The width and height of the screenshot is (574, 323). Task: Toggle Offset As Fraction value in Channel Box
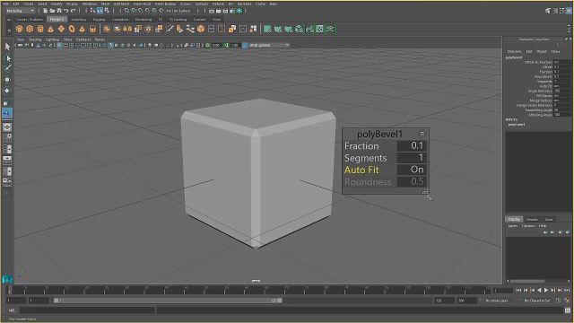(563, 62)
